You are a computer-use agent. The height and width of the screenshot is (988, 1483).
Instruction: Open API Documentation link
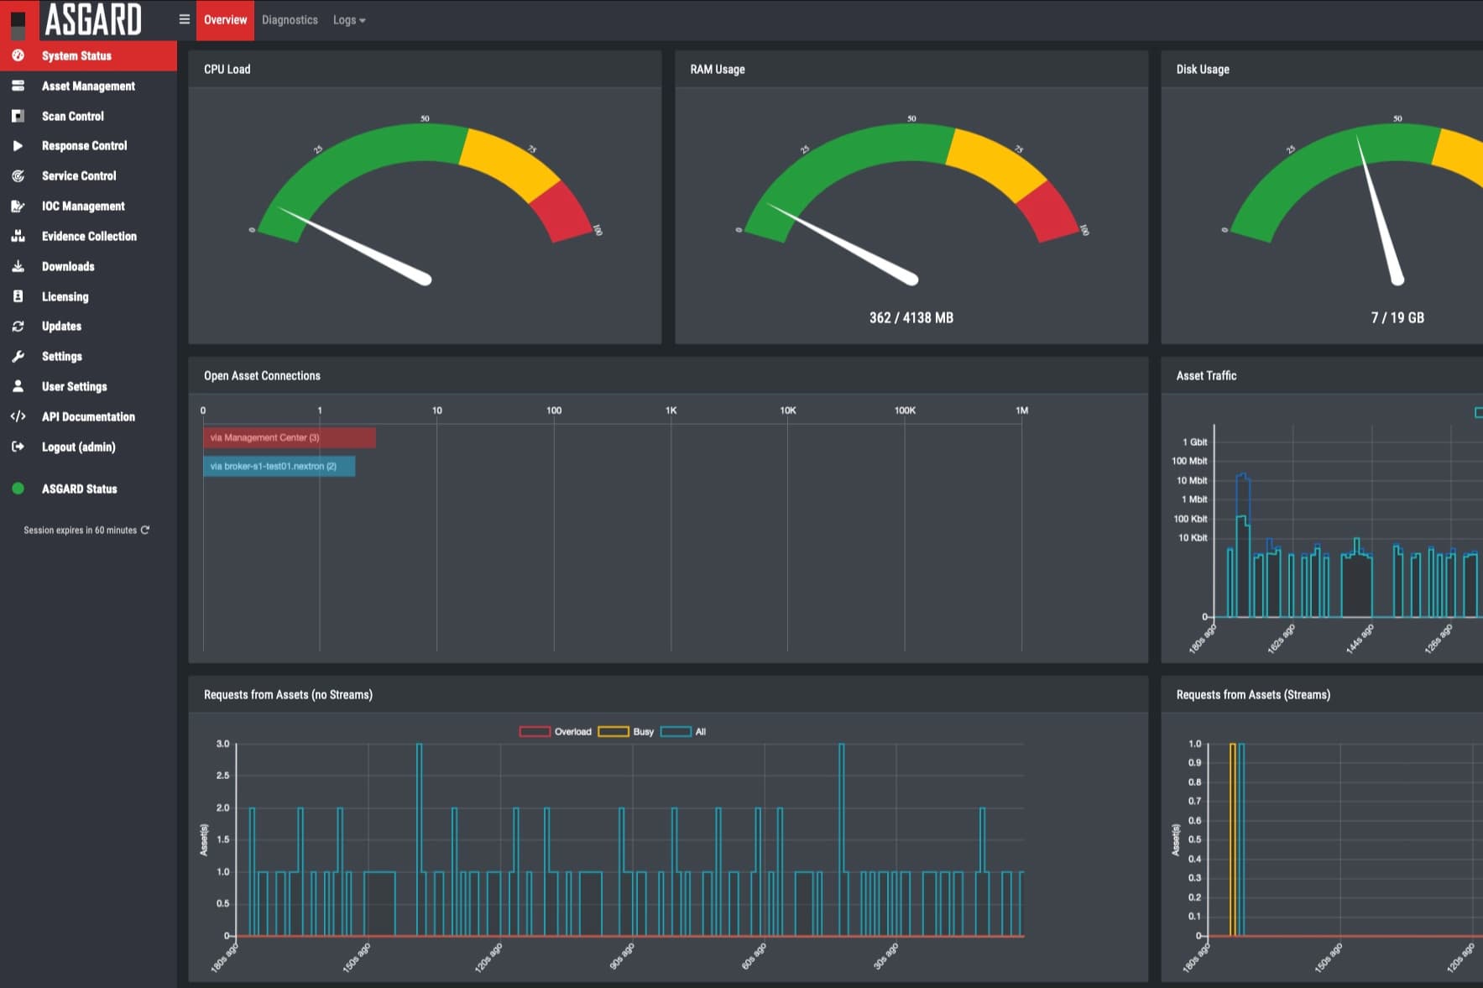pos(88,416)
